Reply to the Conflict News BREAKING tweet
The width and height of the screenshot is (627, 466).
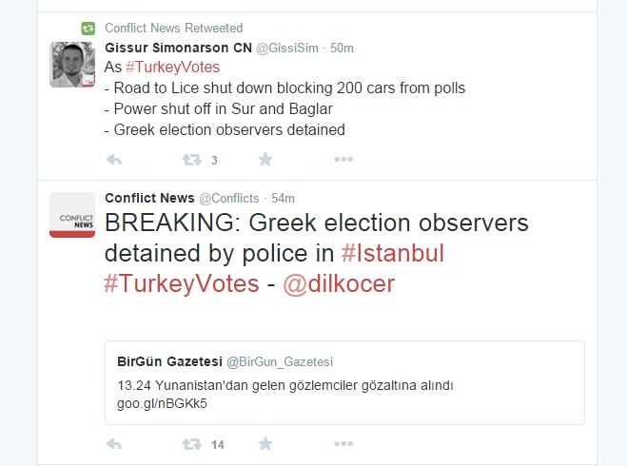(113, 444)
